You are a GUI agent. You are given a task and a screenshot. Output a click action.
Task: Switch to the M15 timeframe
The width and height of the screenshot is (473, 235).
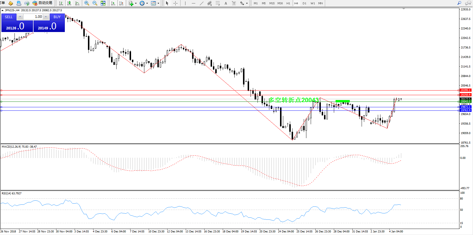[x=272, y=3]
